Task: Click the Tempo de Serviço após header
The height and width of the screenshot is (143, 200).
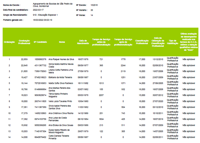Action: pyautogui.click(x=123, y=42)
